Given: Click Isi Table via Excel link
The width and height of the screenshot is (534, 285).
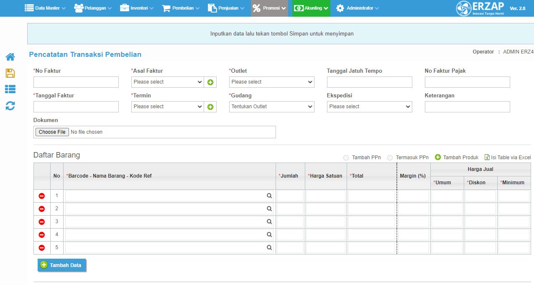Looking at the screenshot, I should tap(508, 158).
